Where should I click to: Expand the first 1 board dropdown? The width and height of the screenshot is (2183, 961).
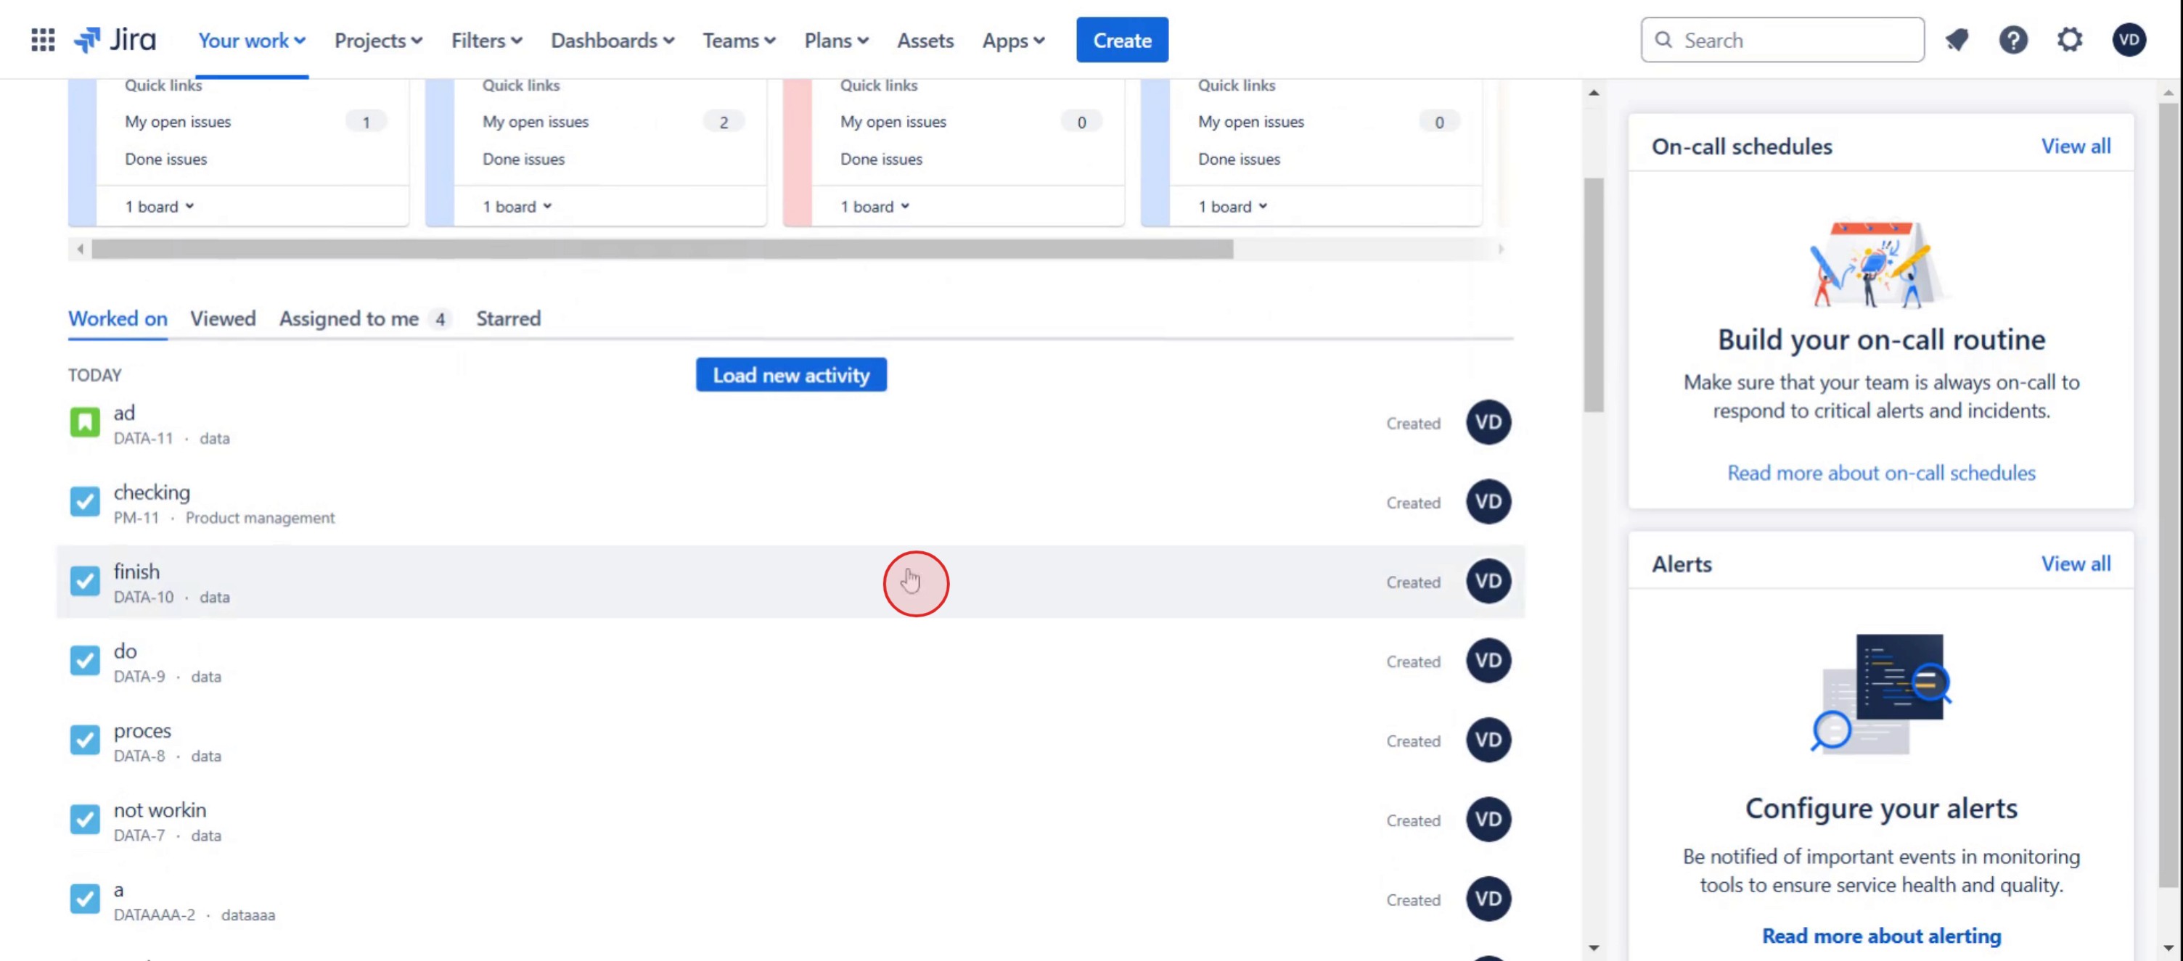(160, 207)
